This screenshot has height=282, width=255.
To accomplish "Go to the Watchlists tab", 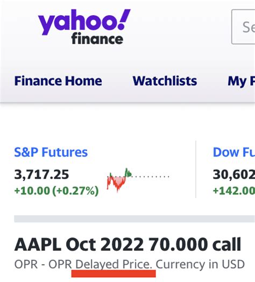I will [165, 81].
